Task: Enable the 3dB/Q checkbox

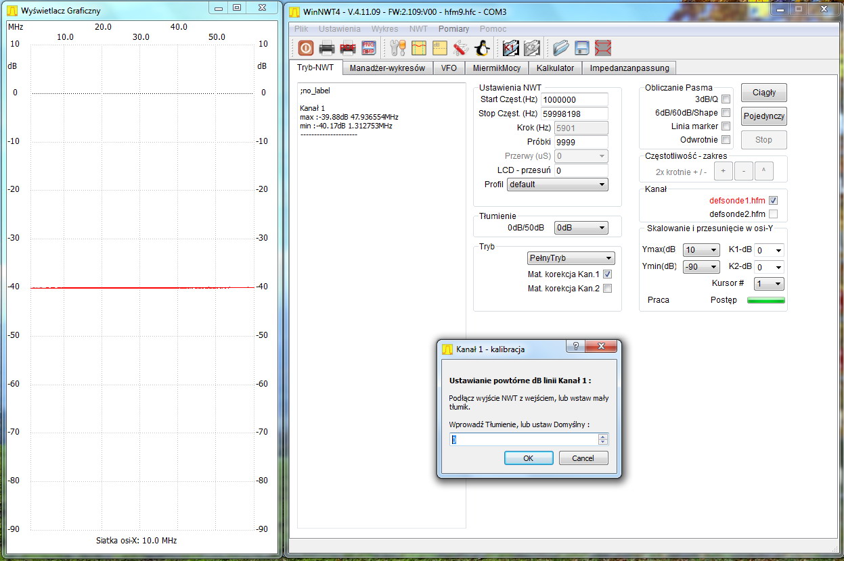Action: tap(726, 99)
